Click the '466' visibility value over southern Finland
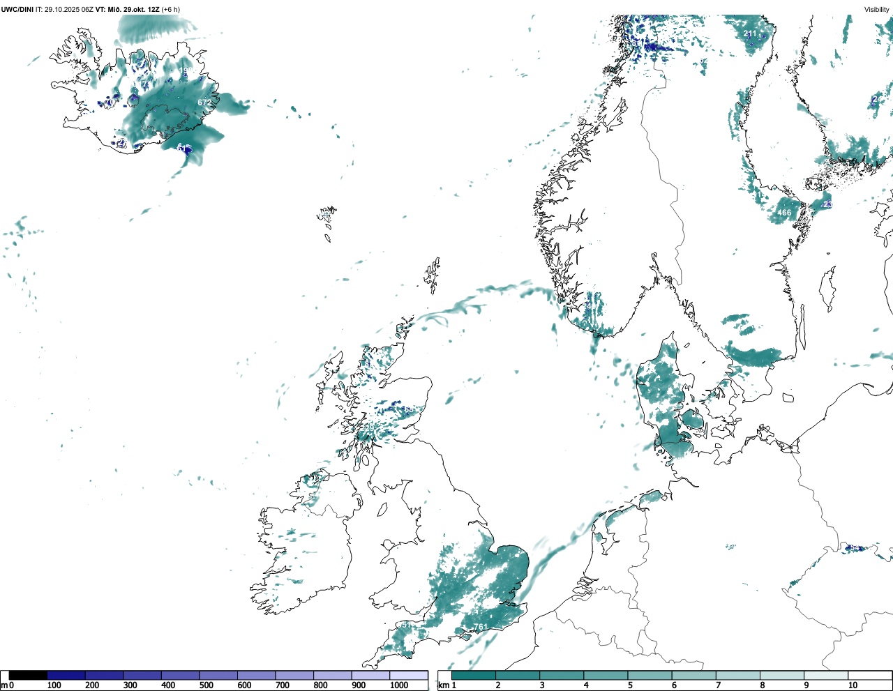The width and height of the screenshot is (893, 691). 785,213
